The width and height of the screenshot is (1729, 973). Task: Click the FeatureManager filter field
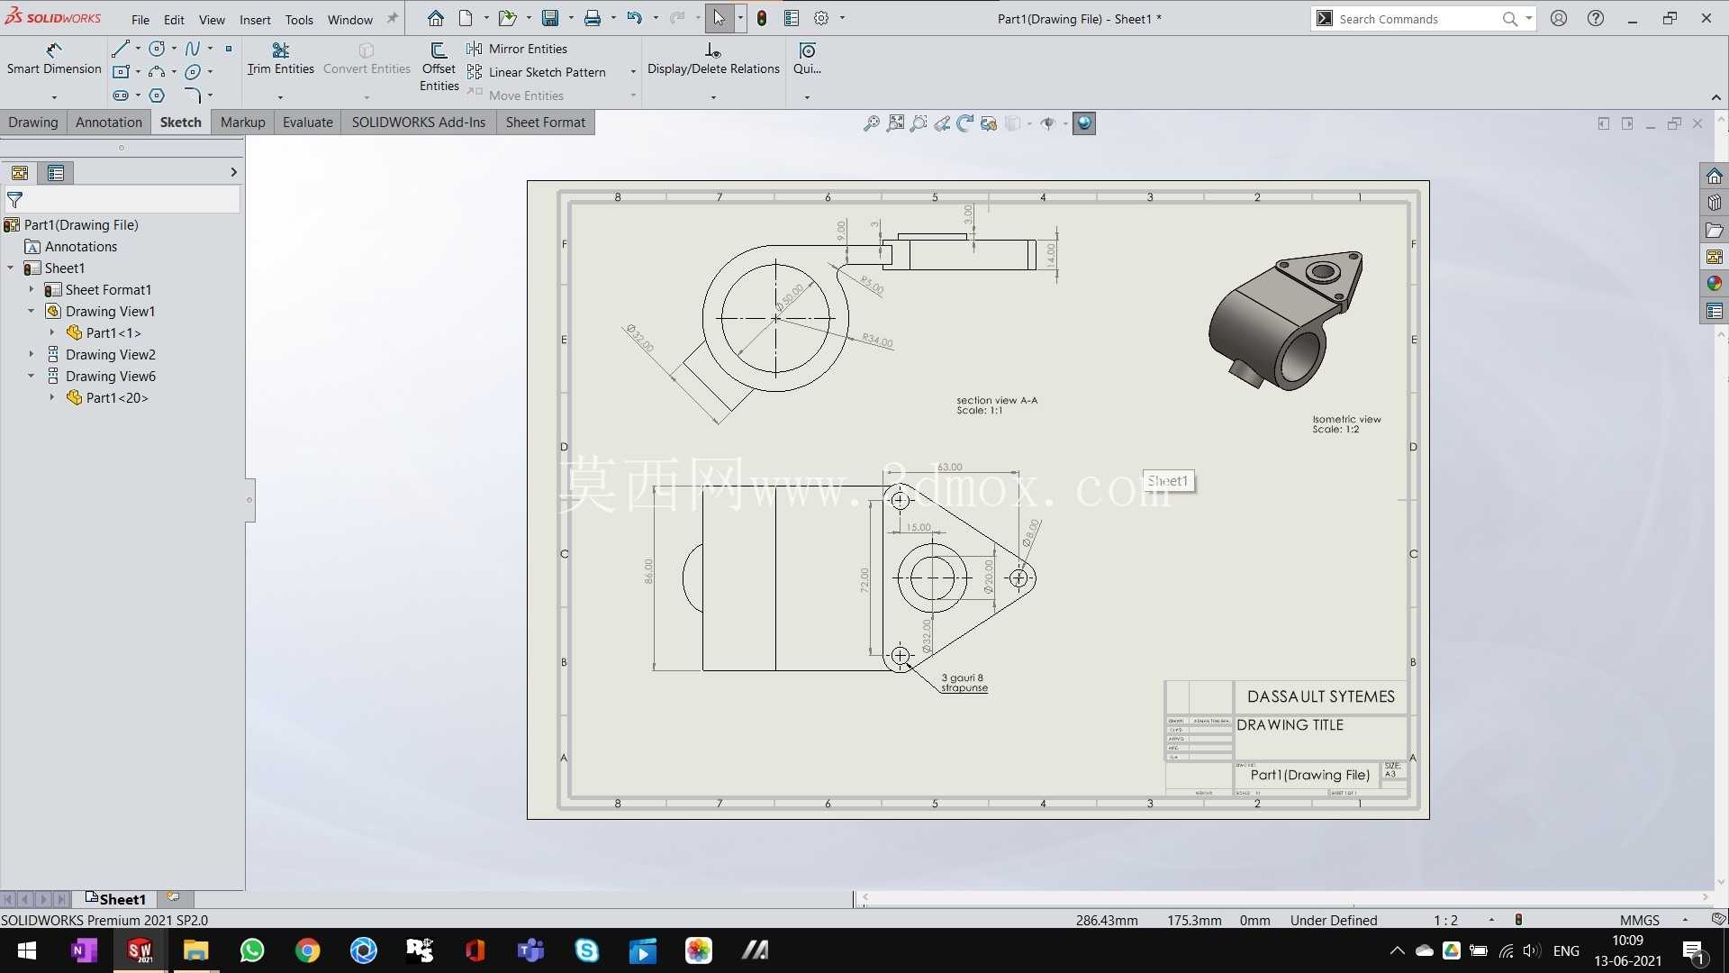click(122, 200)
